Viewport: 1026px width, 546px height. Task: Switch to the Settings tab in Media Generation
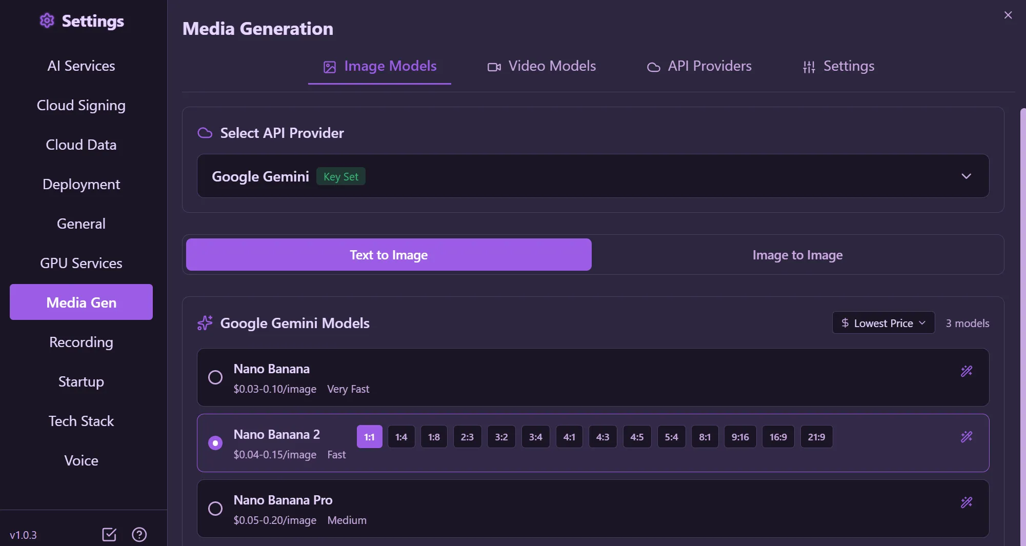pyautogui.click(x=839, y=66)
